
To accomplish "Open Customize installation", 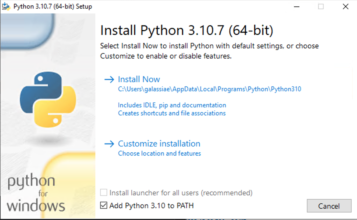I will tap(159, 144).
